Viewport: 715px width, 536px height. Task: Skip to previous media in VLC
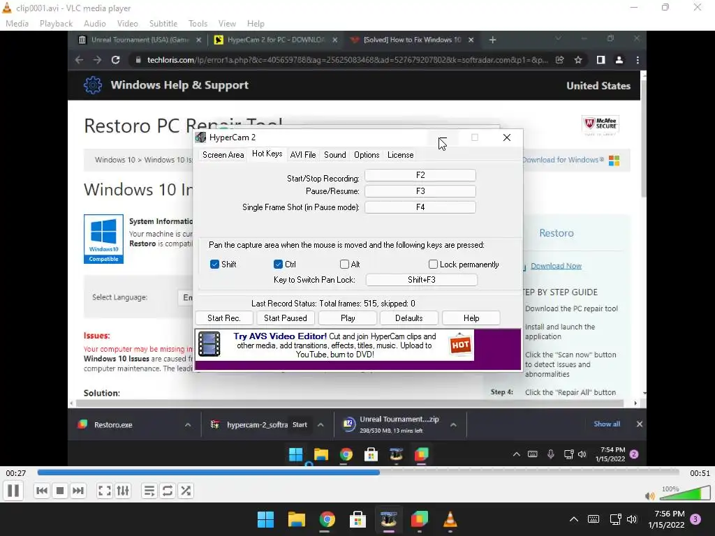click(x=41, y=491)
